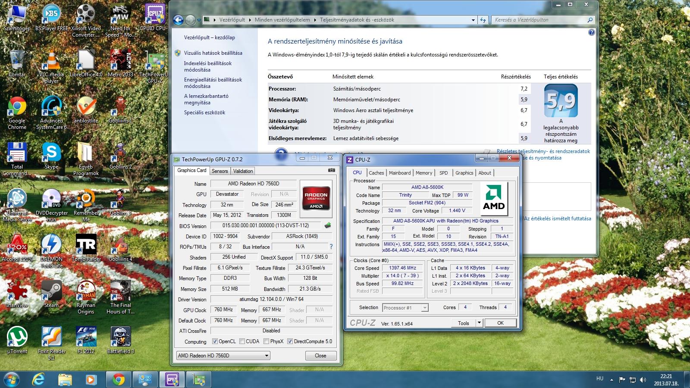Toggle the PhysX checkbox in GPU-Z
Screen dimensions: 690x388
click(x=266, y=341)
